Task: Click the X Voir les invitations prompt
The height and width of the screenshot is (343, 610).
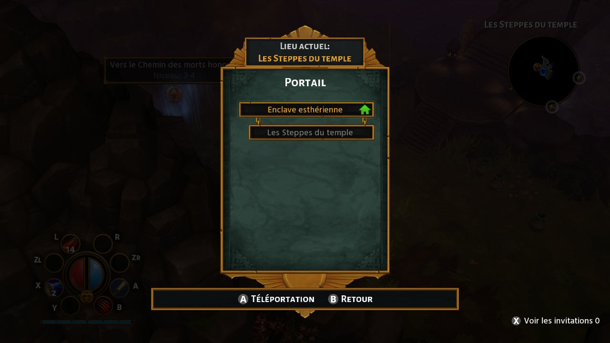Action: 556,321
